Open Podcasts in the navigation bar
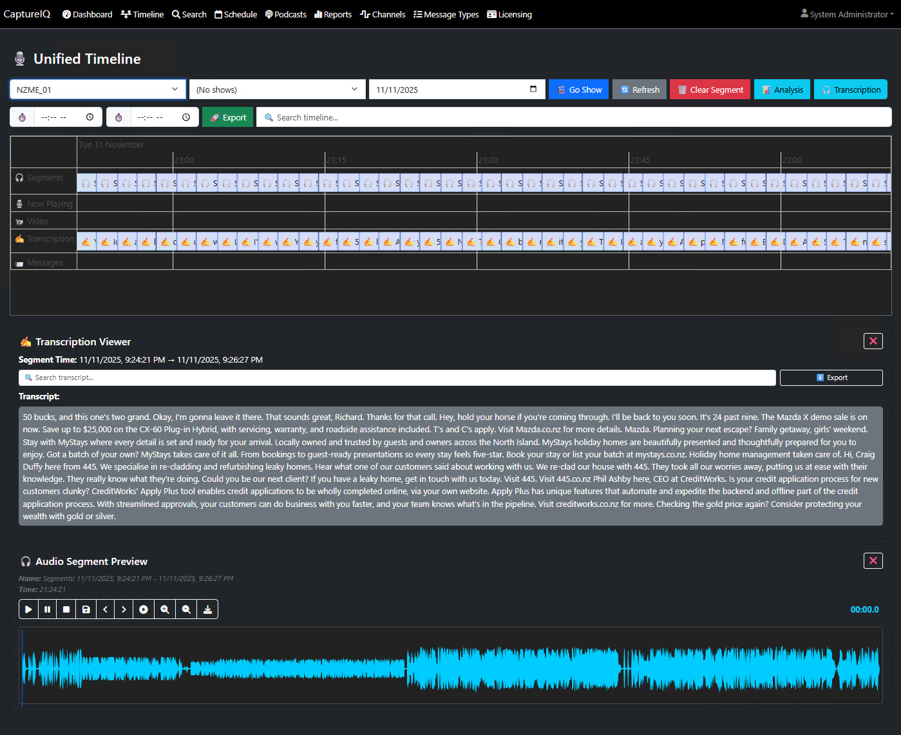This screenshot has height=735, width=901. coord(286,14)
